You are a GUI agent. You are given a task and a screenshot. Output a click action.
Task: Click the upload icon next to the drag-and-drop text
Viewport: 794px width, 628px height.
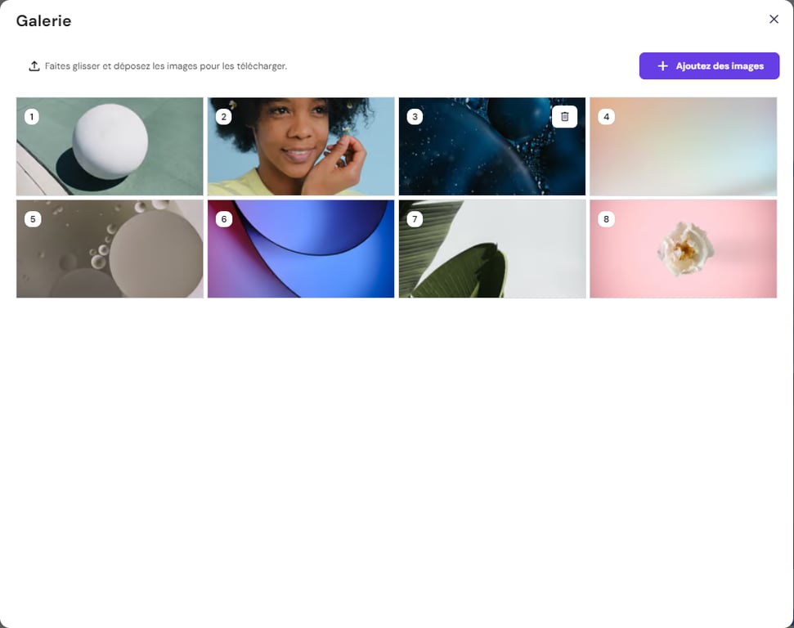click(x=33, y=64)
